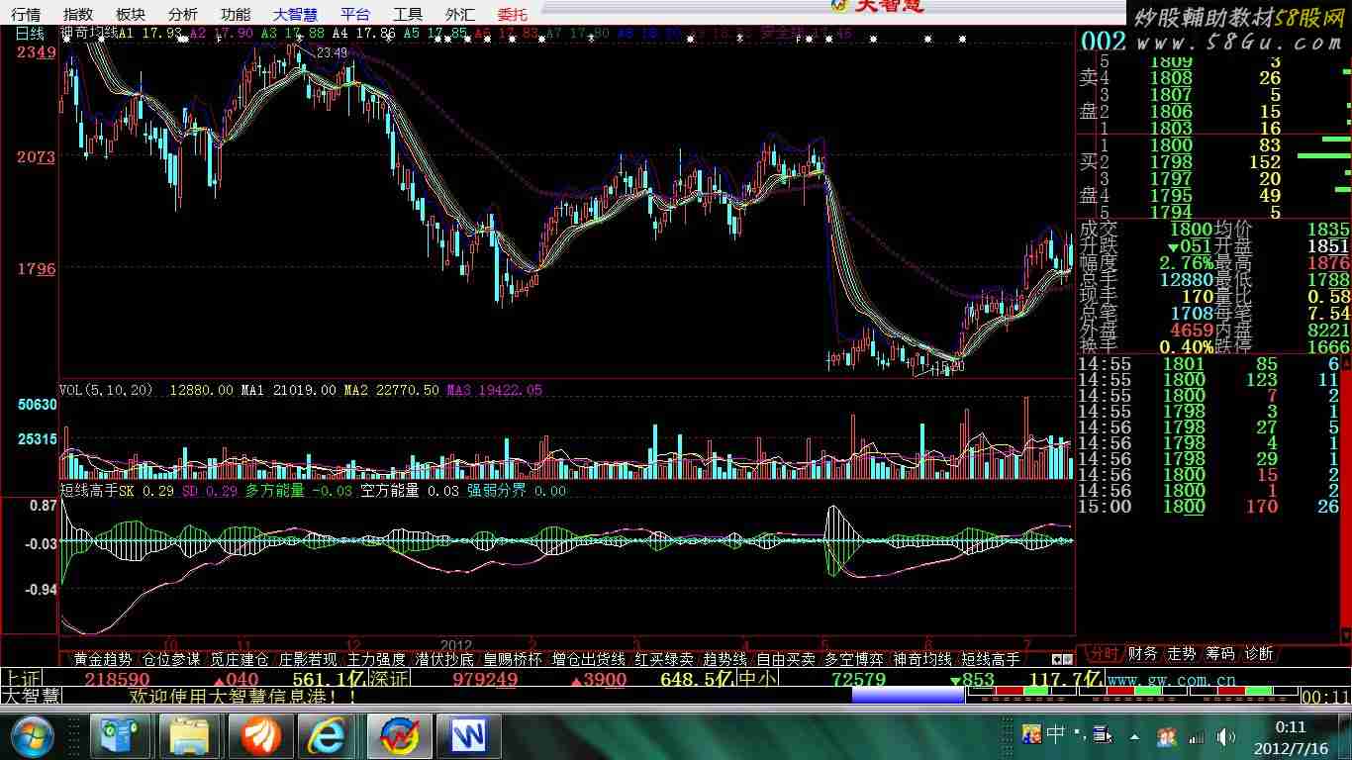
Task: Click the VOL(5,10,20) indicator label
Action: click(106, 390)
